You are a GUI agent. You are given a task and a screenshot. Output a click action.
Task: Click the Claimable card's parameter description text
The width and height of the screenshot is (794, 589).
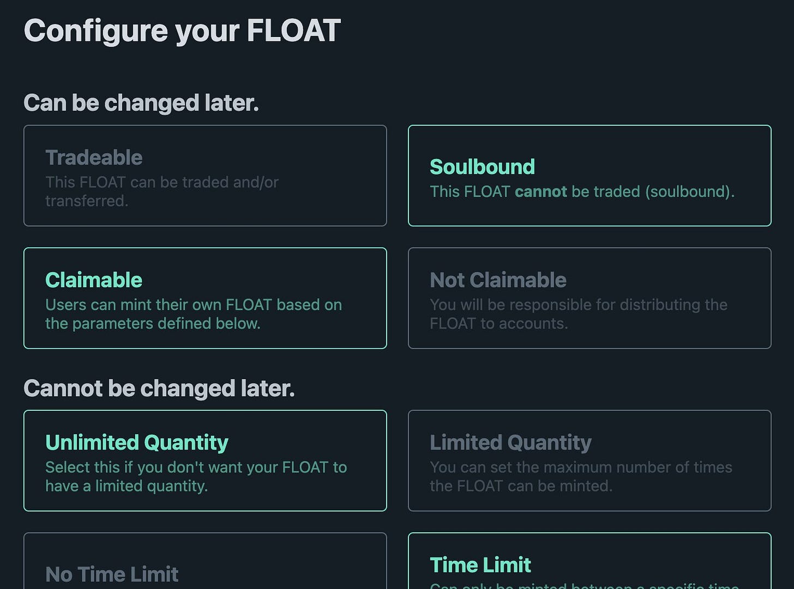194,314
